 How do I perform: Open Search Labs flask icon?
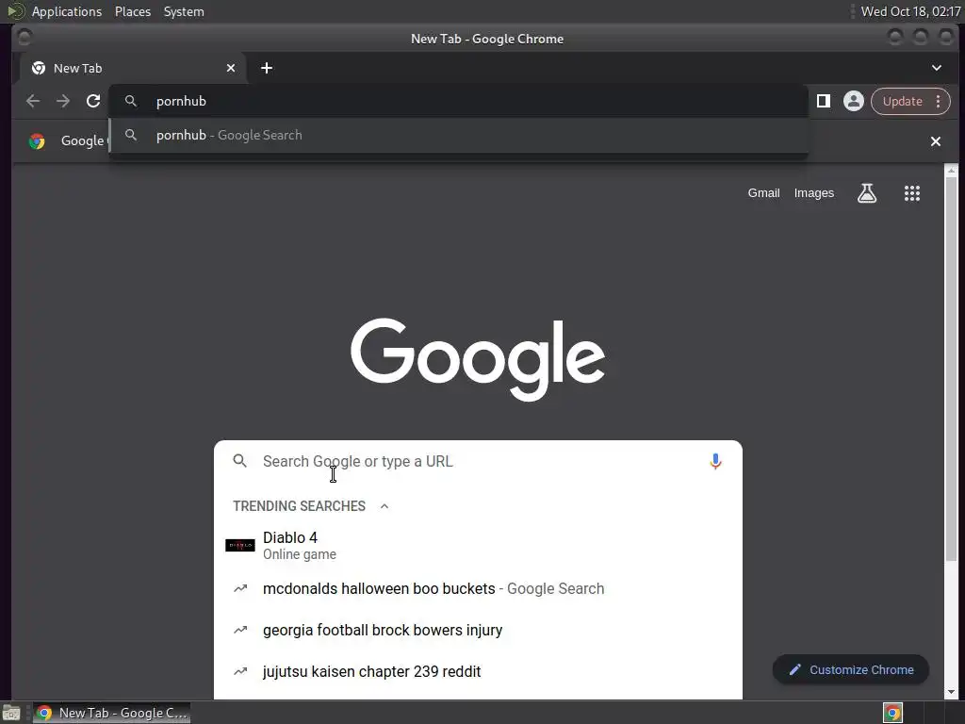(x=867, y=193)
